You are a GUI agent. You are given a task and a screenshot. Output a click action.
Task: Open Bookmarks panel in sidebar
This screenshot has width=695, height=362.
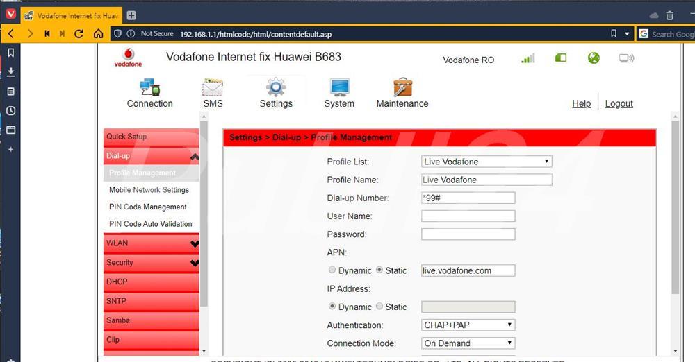click(x=11, y=53)
